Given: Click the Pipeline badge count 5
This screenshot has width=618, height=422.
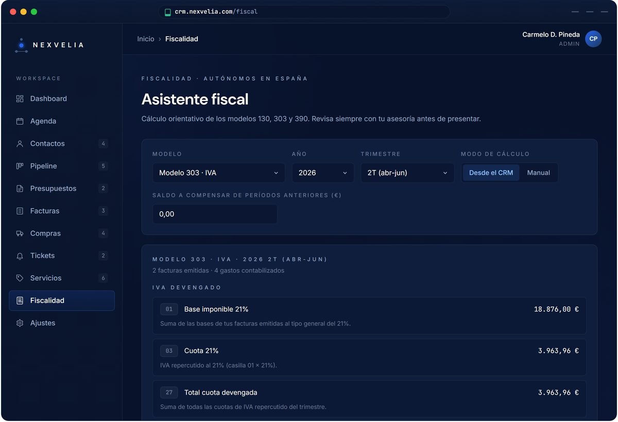Looking at the screenshot, I should click(x=103, y=166).
